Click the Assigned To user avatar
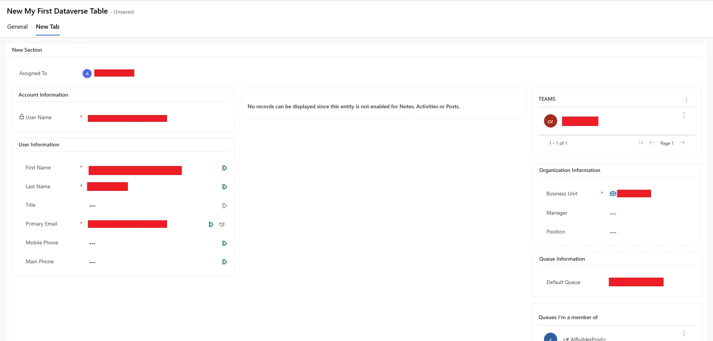Image resolution: width=713 pixels, height=341 pixels. coord(87,74)
